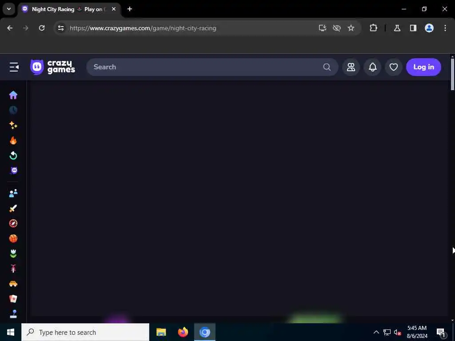
Task: Open notifications bell icon
Action: click(373, 67)
